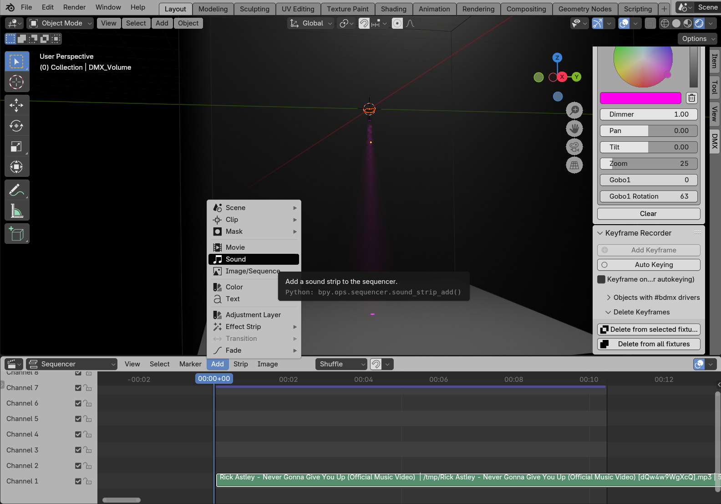
Task: Click the hand pan view icon
Action: (x=574, y=129)
